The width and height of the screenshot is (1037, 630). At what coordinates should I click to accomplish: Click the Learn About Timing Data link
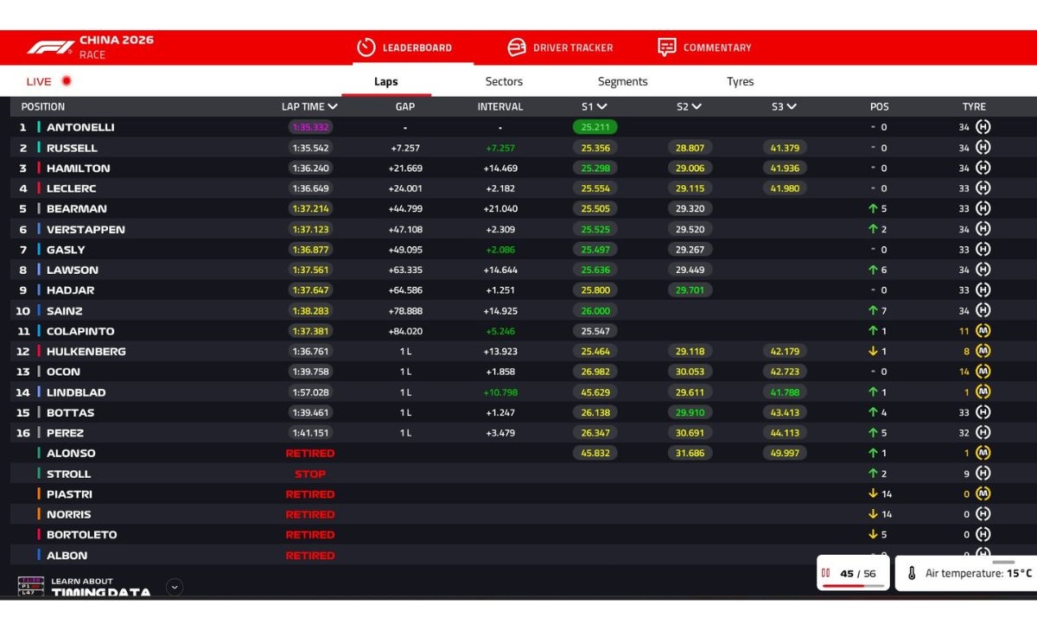pos(100,588)
